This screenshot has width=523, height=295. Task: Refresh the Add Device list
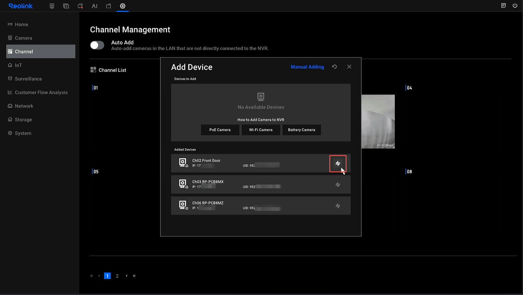coord(335,67)
